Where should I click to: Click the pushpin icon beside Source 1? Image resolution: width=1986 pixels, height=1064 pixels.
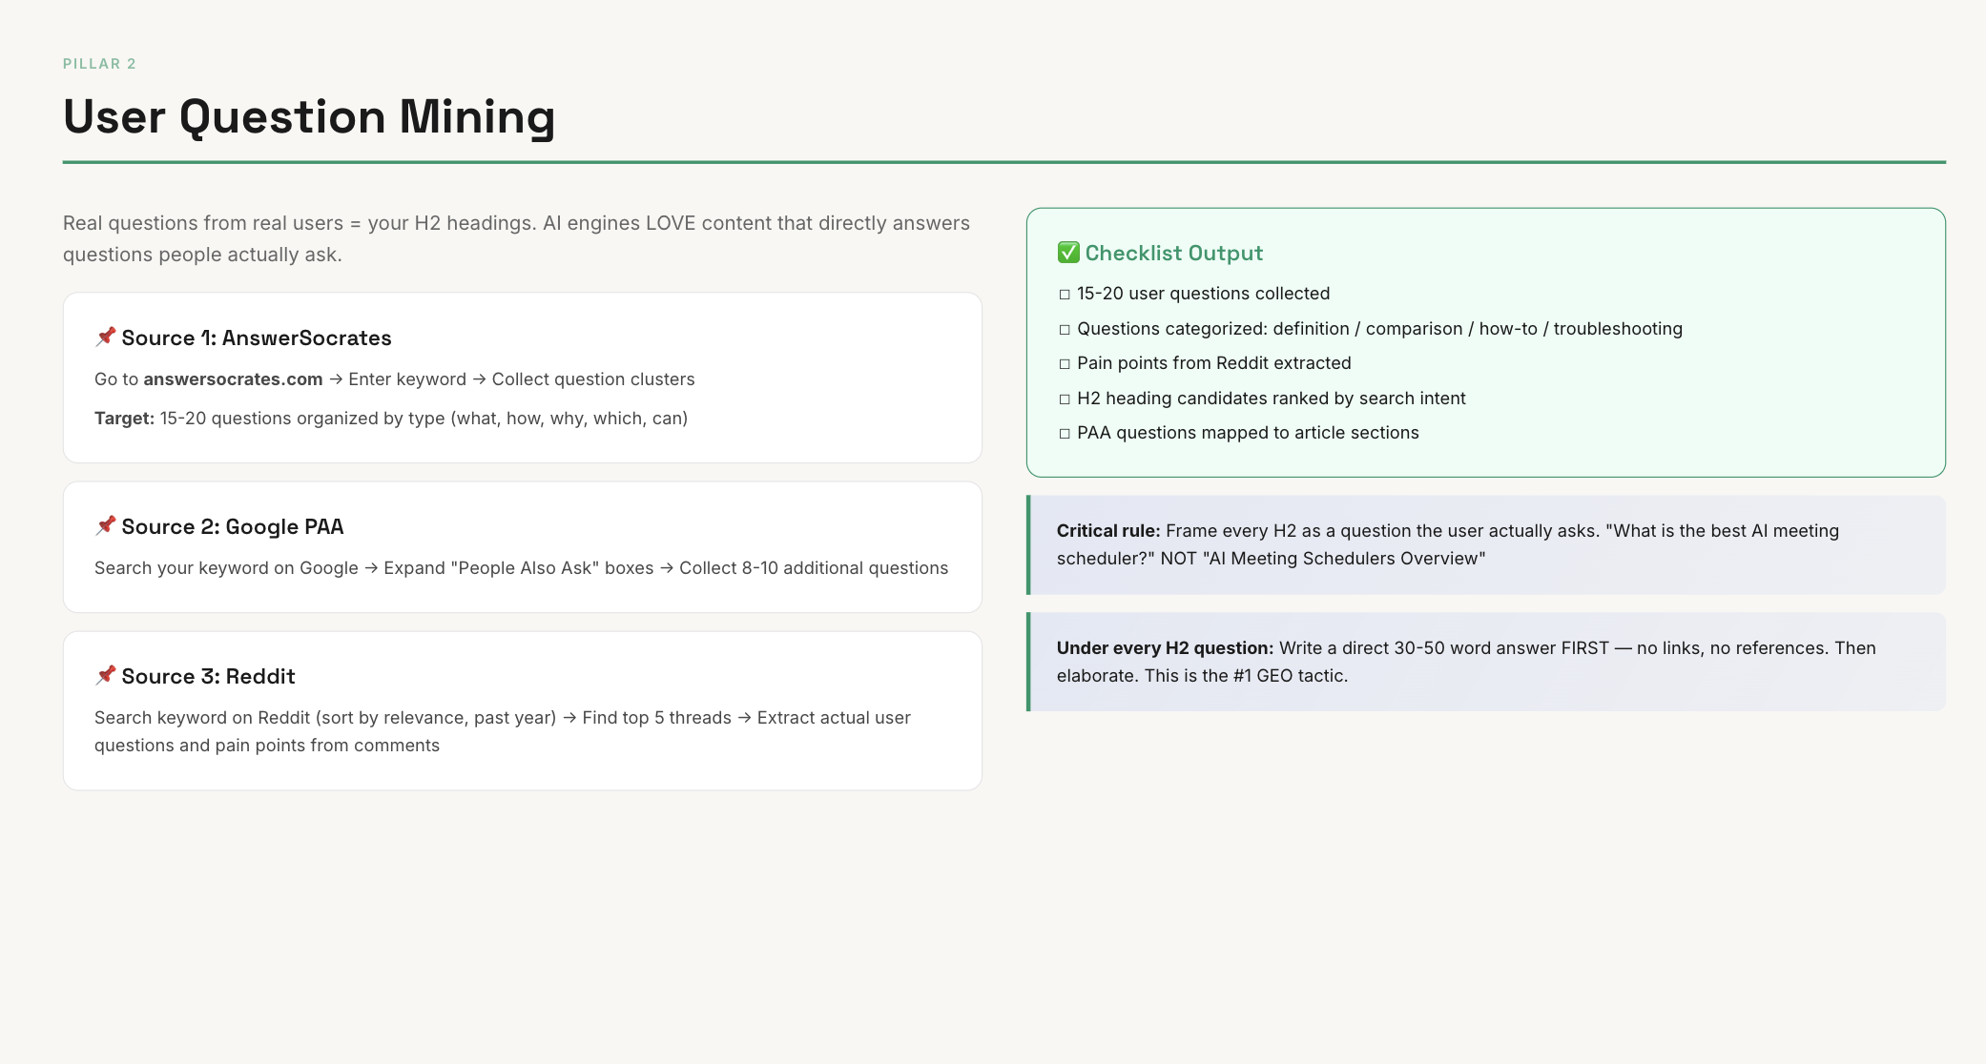point(105,337)
